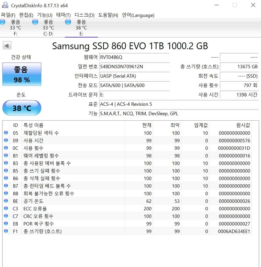Click status orb of row BE 공기 온도
This screenshot has width=261, height=267.
pyautogui.click(x=6, y=201)
